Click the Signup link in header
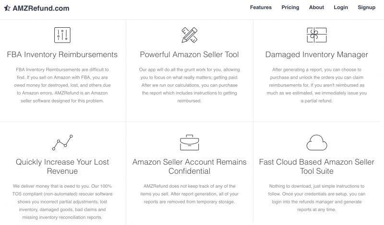Viewport: 384px width, 225px height. tap(366, 7)
